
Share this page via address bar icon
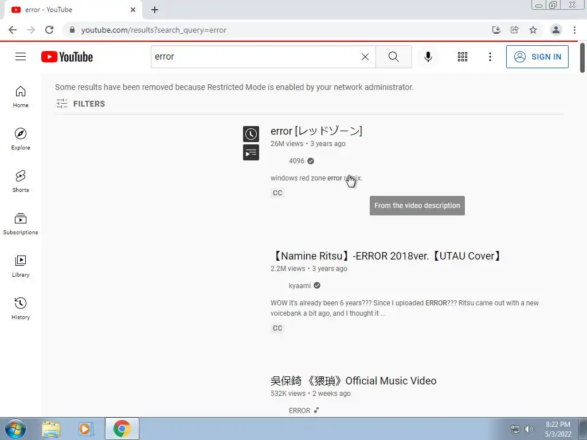(x=514, y=30)
